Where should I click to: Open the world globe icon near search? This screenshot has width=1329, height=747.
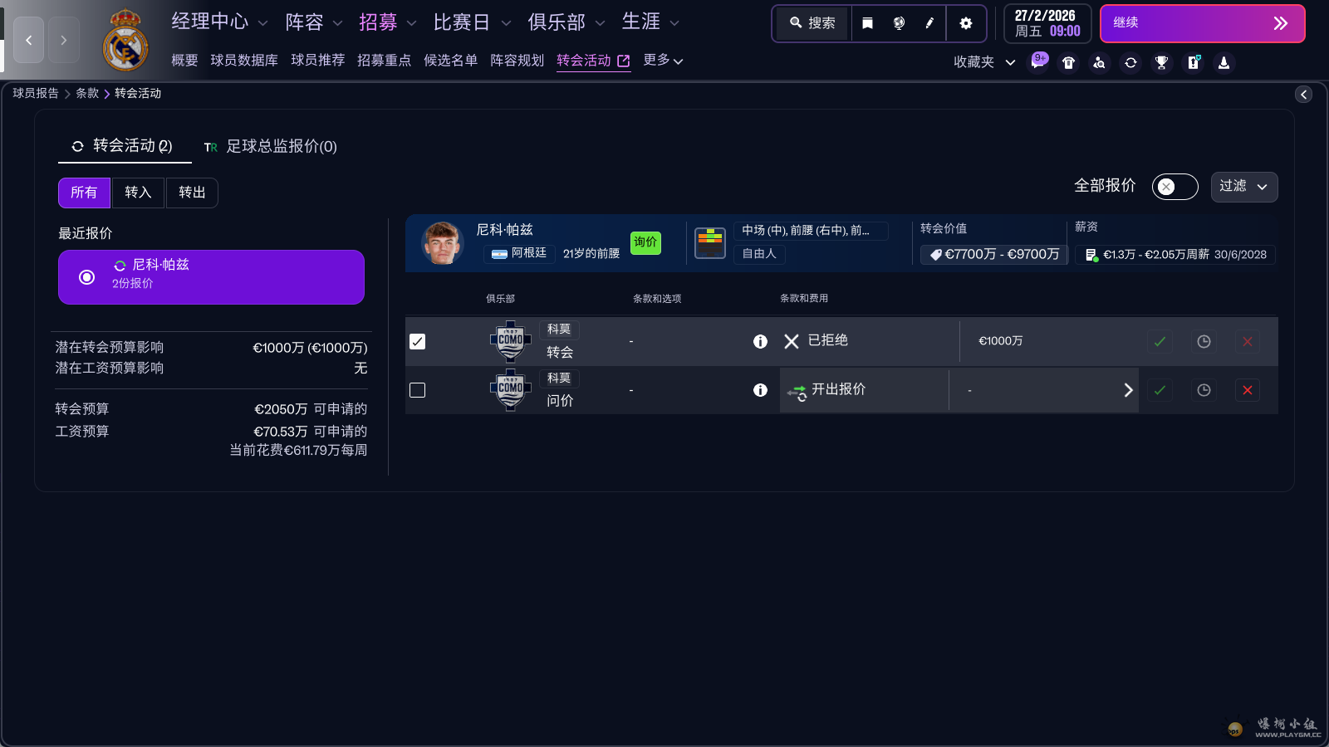point(900,22)
